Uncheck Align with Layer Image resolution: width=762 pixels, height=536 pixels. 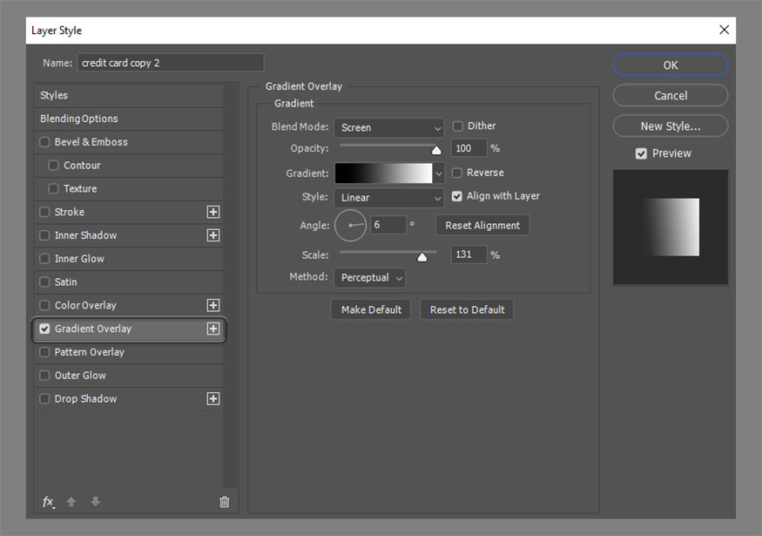click(x=457, y=196)
